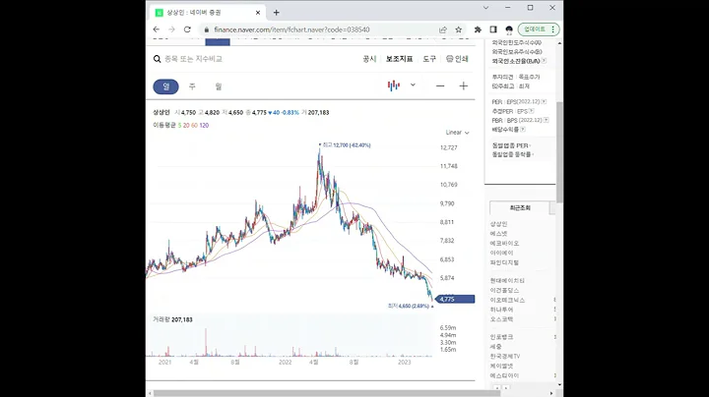Viewport: 709px width, 397px height.
Task: Click the tab search chevron in the title bar
Action: coord(485,8)
